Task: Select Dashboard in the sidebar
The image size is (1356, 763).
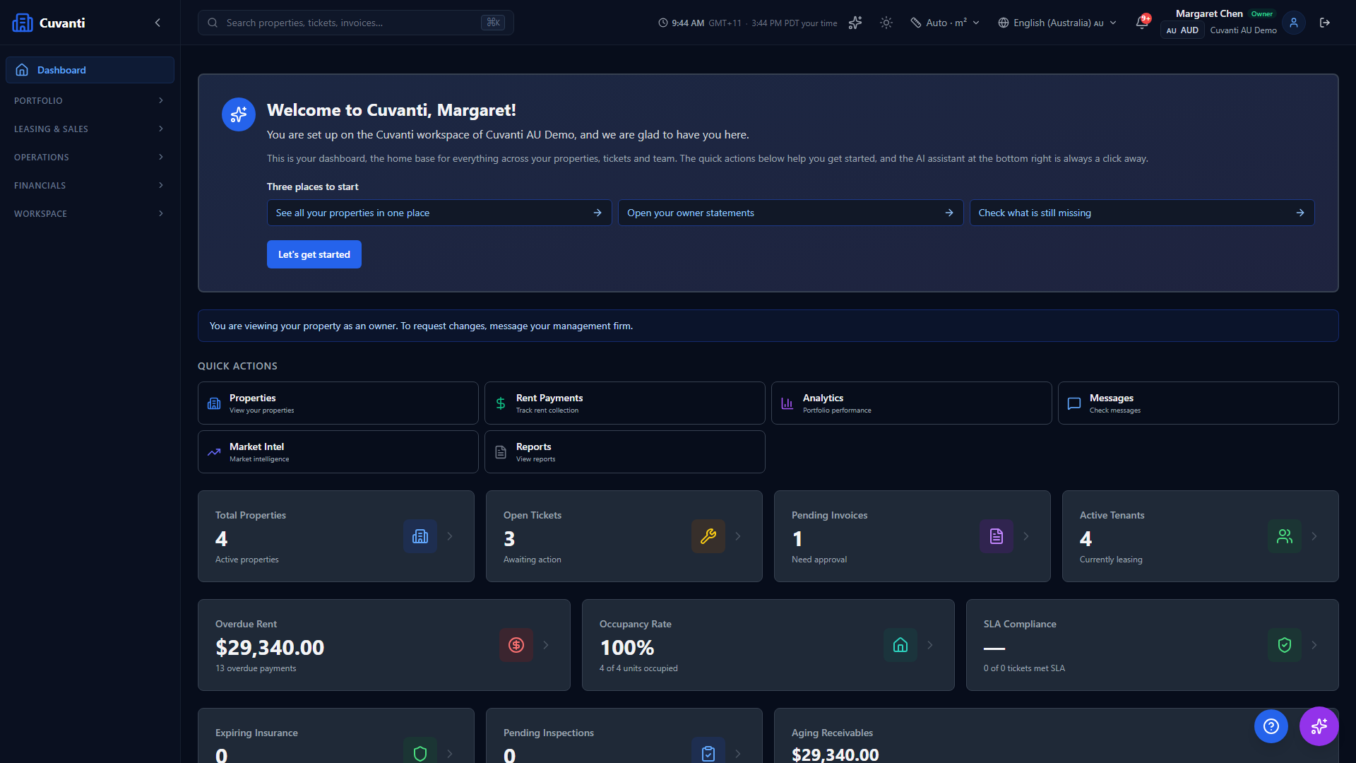Action: pos(90,70)
